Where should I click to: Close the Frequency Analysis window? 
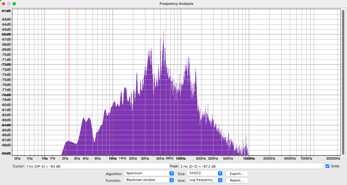click(3, 4)
